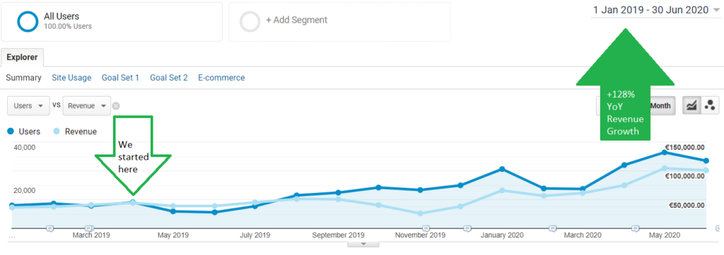Click the dark blue Users legend dot
The height and width of the screenshot is (255, 724).
point(11,131)
